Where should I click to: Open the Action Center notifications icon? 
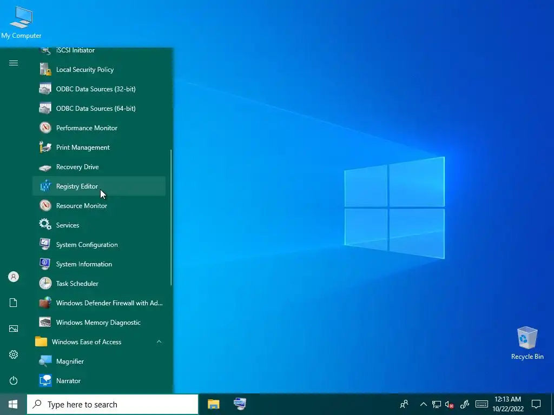[536, 404]
